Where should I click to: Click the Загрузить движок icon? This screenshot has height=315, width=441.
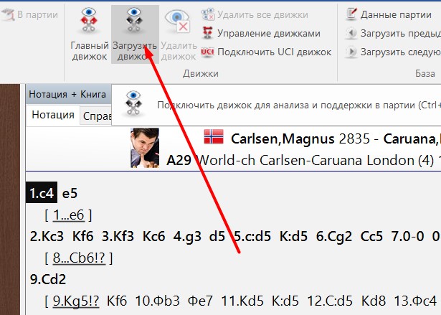point(134,20)
